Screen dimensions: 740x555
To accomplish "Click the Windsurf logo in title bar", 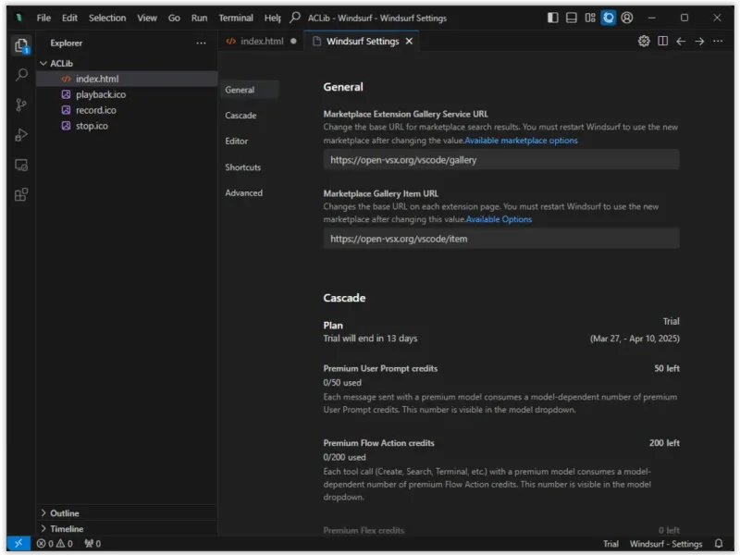I will (x=19, y=18).
